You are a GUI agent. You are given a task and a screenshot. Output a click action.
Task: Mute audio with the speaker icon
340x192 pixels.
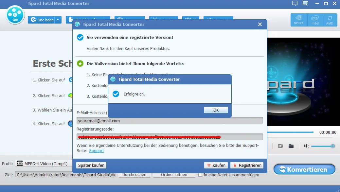coord(306,146)
